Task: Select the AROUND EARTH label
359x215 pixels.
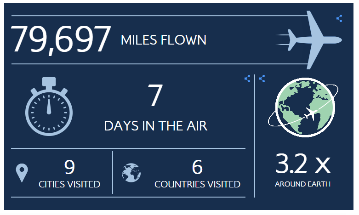Action: tap(302, 184)
